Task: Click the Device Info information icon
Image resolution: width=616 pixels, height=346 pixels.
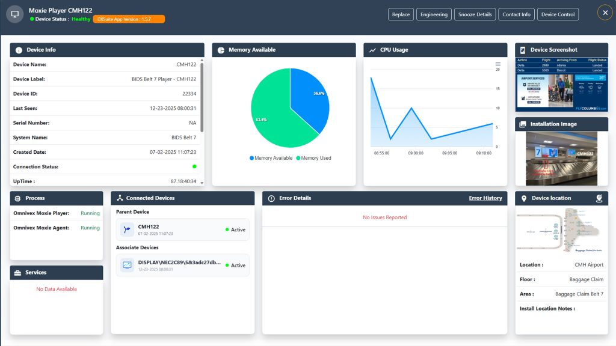Action: (18, 50)
